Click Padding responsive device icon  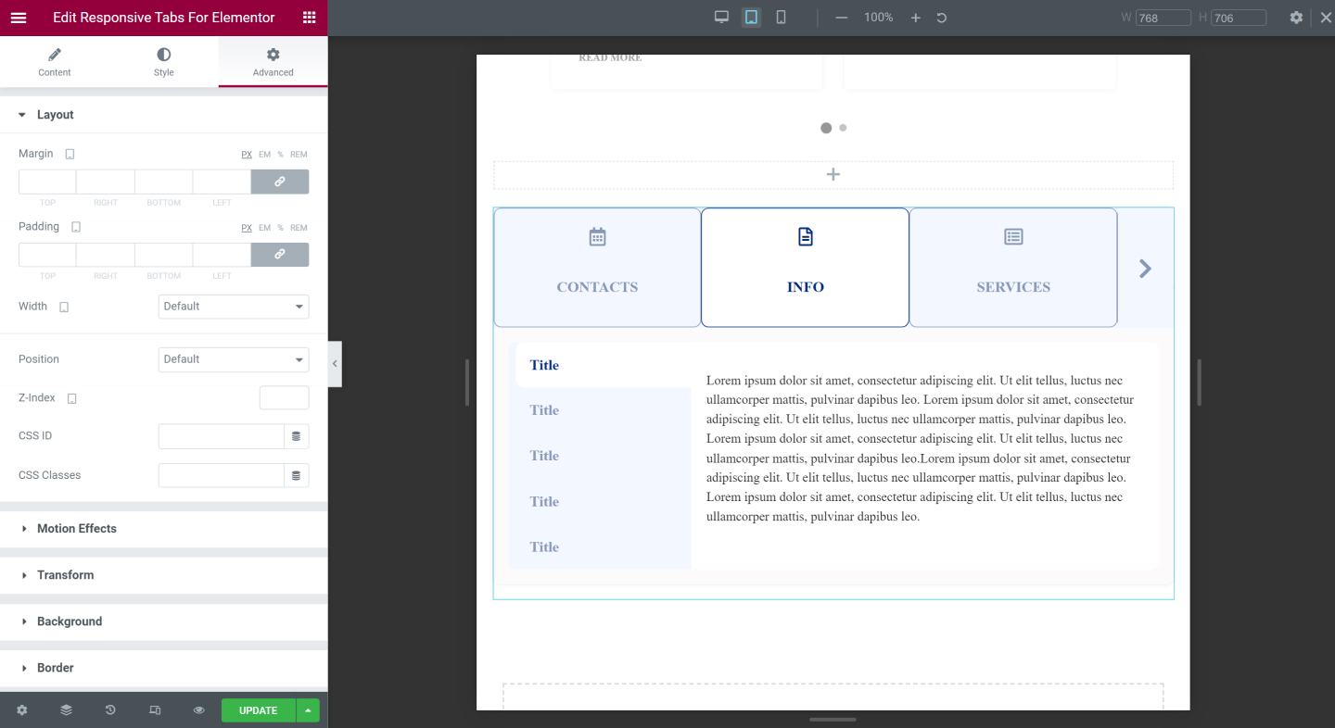pyautogui.click(x=76, y=227)
